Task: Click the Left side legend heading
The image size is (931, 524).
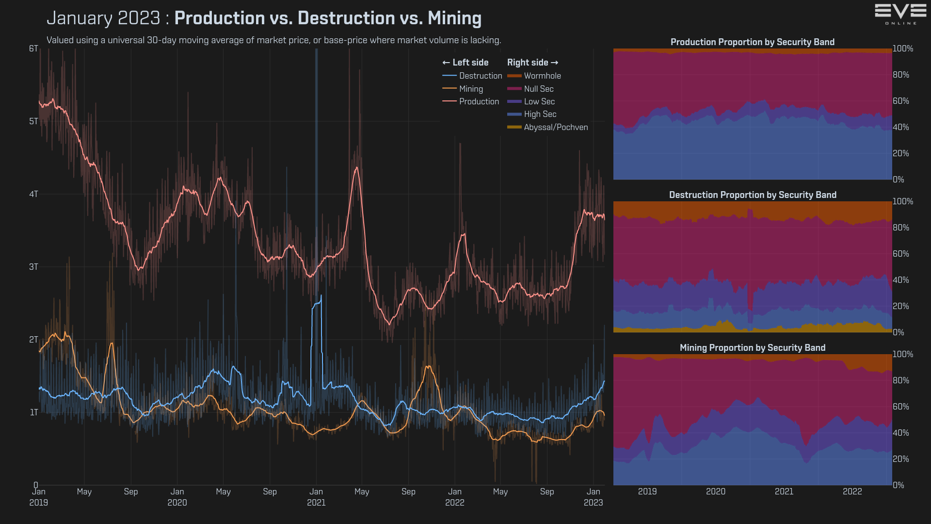Action: (x=465, y=63)
